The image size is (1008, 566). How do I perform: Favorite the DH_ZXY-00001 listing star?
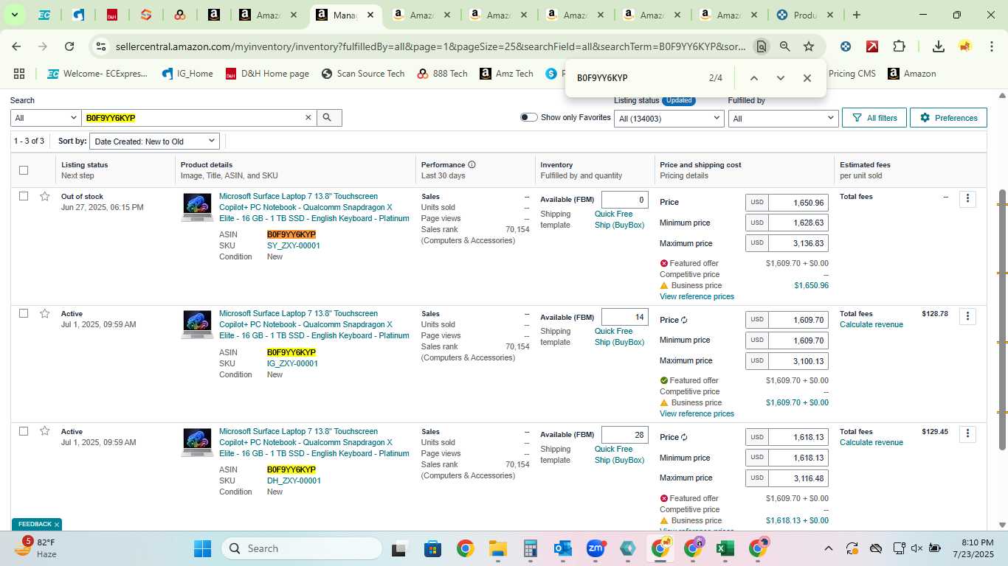45,431
